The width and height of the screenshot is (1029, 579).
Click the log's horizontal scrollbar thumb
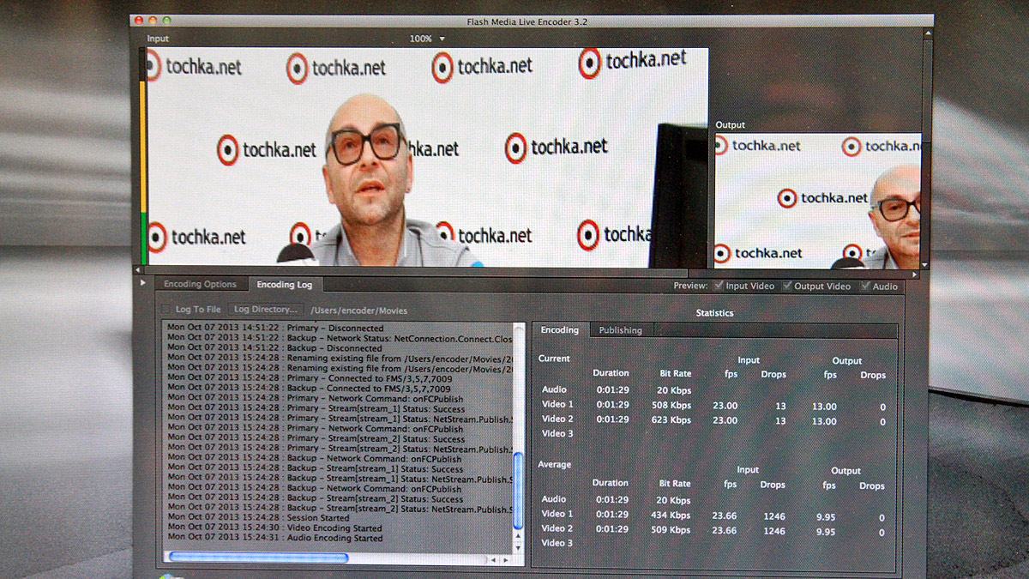(x=257, y=558)
